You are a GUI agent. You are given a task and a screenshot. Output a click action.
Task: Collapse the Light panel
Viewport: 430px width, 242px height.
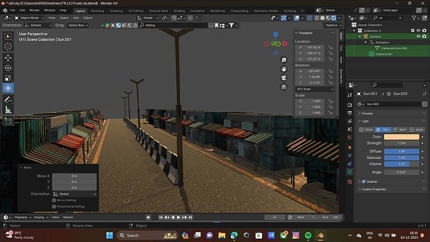pyautogui.click(x=364, y=121)
